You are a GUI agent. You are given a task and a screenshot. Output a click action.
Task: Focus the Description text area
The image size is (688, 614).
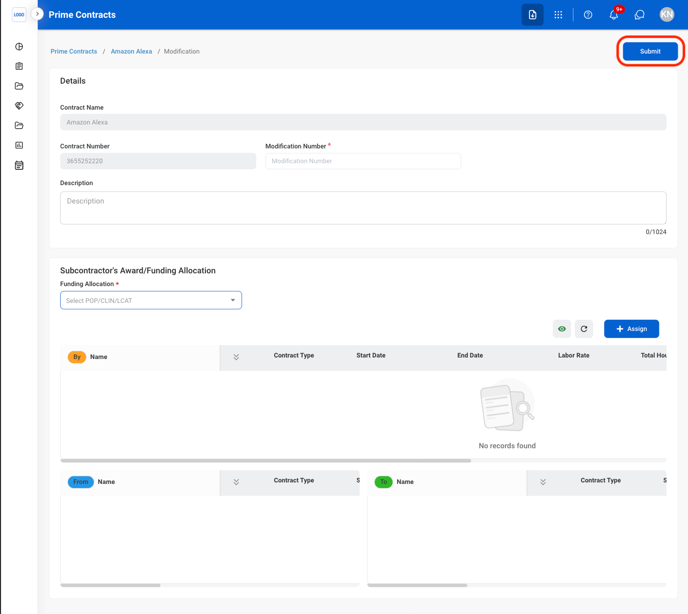[363, 208]
